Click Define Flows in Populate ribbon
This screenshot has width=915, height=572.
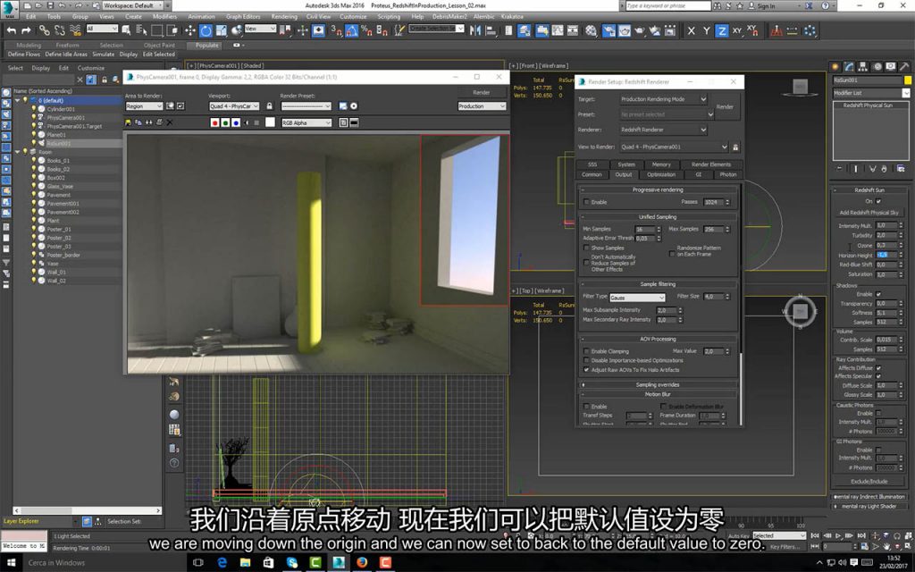(x=24, y=55)
